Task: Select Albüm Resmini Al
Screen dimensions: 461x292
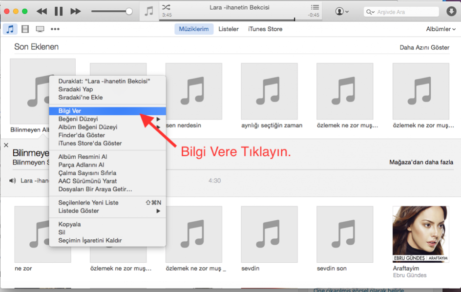Action: point(107,157)
